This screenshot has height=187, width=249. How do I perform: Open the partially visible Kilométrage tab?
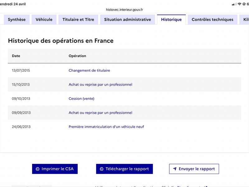pos(244,20)
